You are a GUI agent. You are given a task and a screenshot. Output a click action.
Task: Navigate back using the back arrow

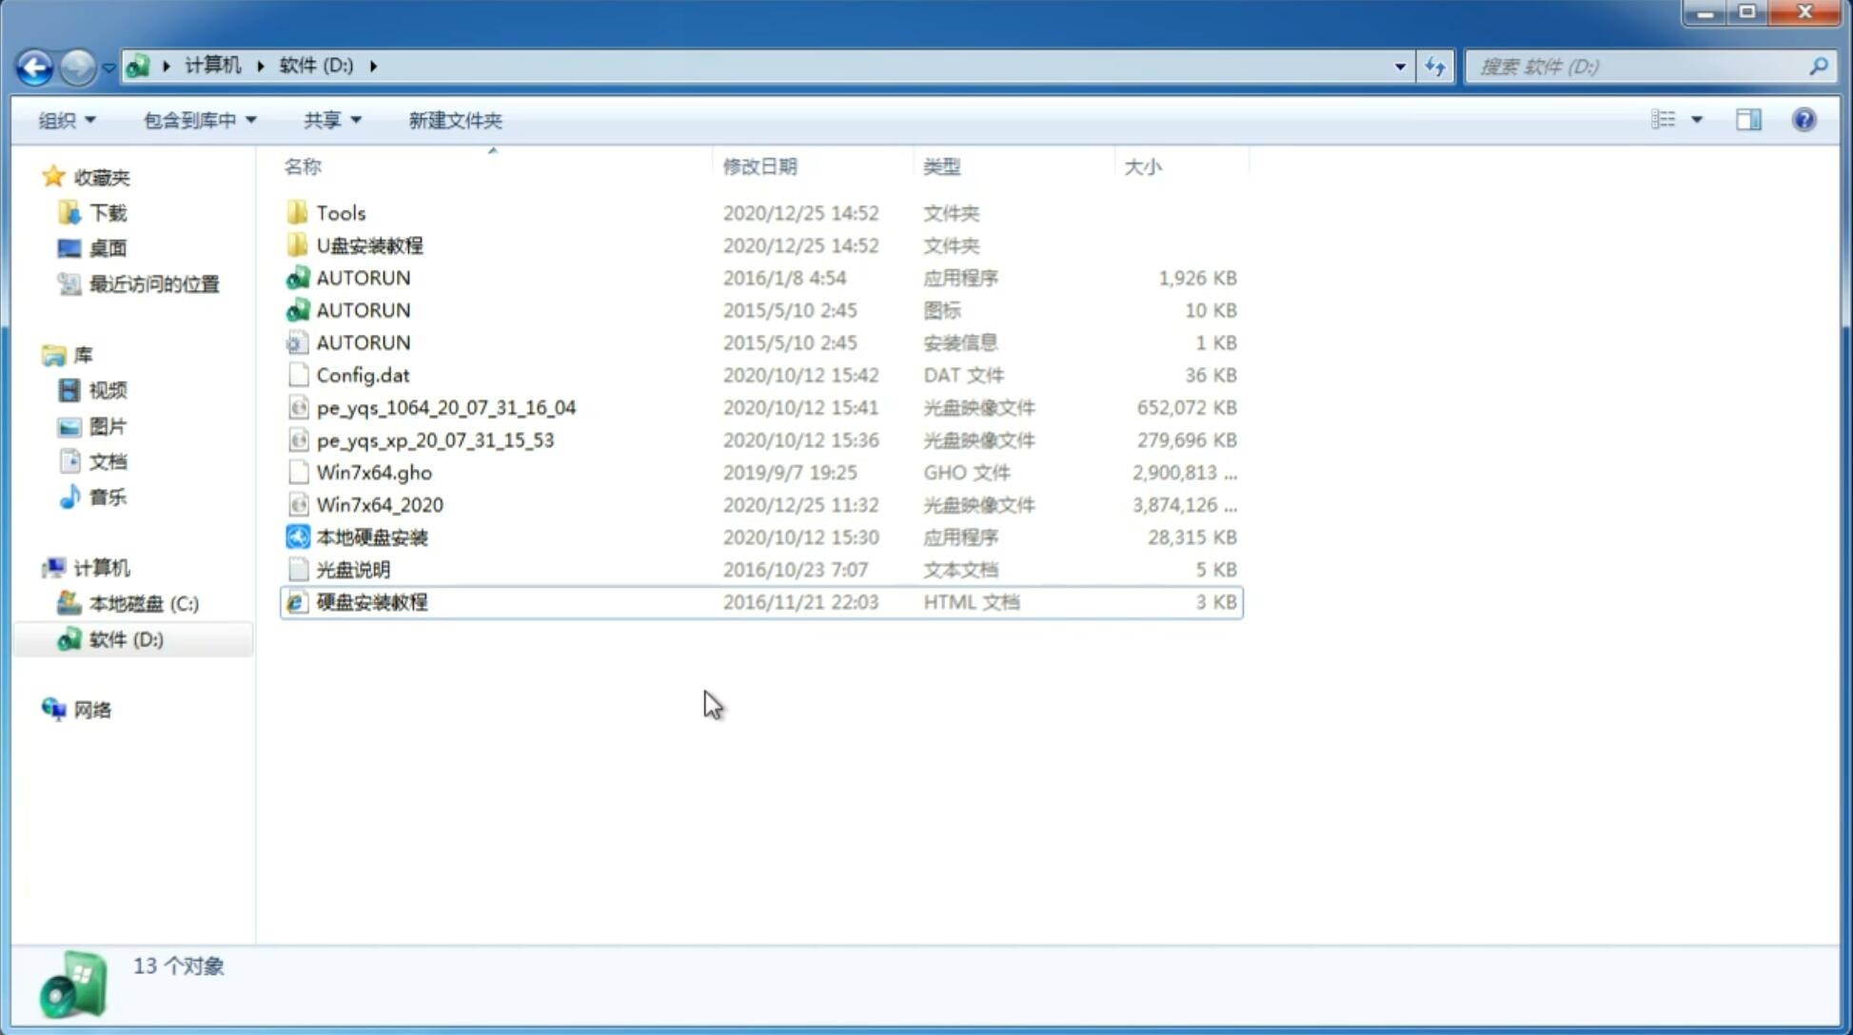coord(34,65)
